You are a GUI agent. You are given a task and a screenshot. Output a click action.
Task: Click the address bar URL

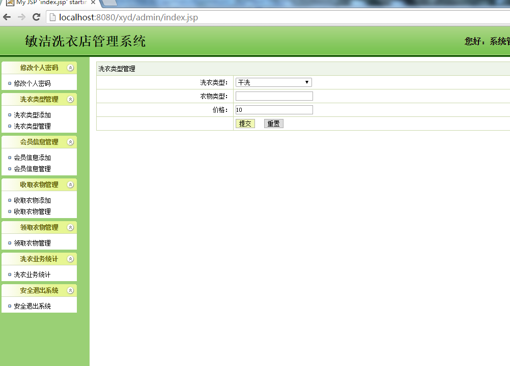pyautogui.click(x=128, y=17)
